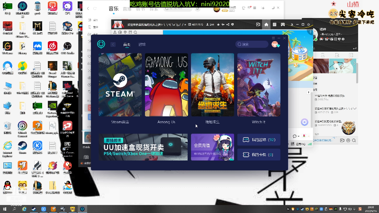Screen dimensions: 379x213
Task: Click the grid apps icon in YY window
Action: 274,25
